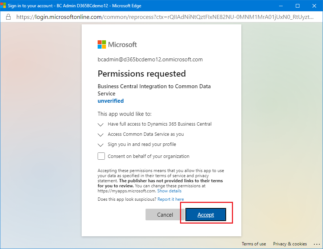Check Consent on behalf of your organization
The image size is (323, 249).
(101, 156)
